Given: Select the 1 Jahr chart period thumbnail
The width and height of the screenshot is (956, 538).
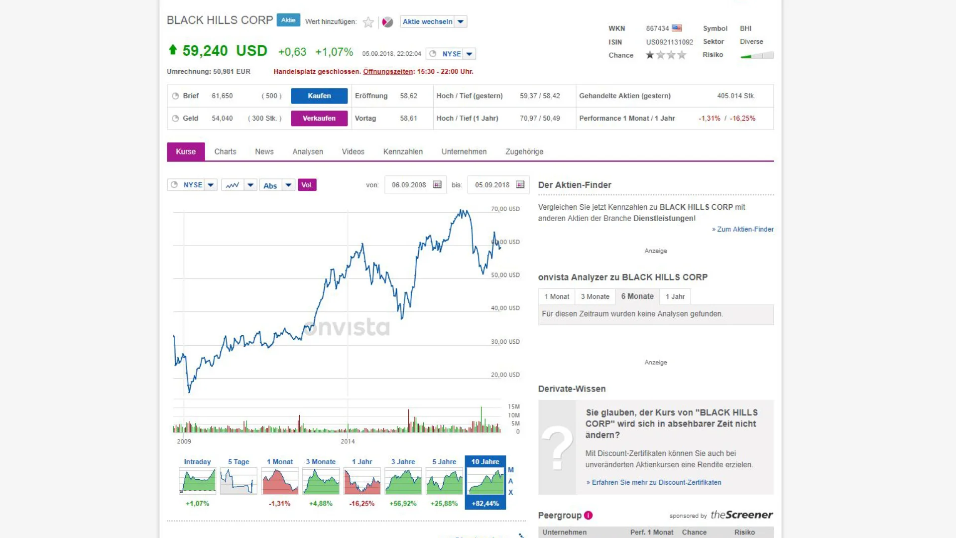Looking at the screenshot, I should click(x=362, y=481).
